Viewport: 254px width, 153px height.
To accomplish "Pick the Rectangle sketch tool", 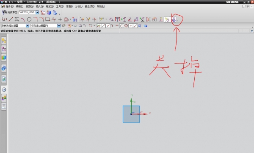I will 47,19.
